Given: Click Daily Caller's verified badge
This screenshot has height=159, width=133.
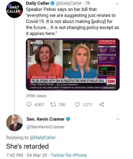Looking at the screenshot, I should 52,3.
